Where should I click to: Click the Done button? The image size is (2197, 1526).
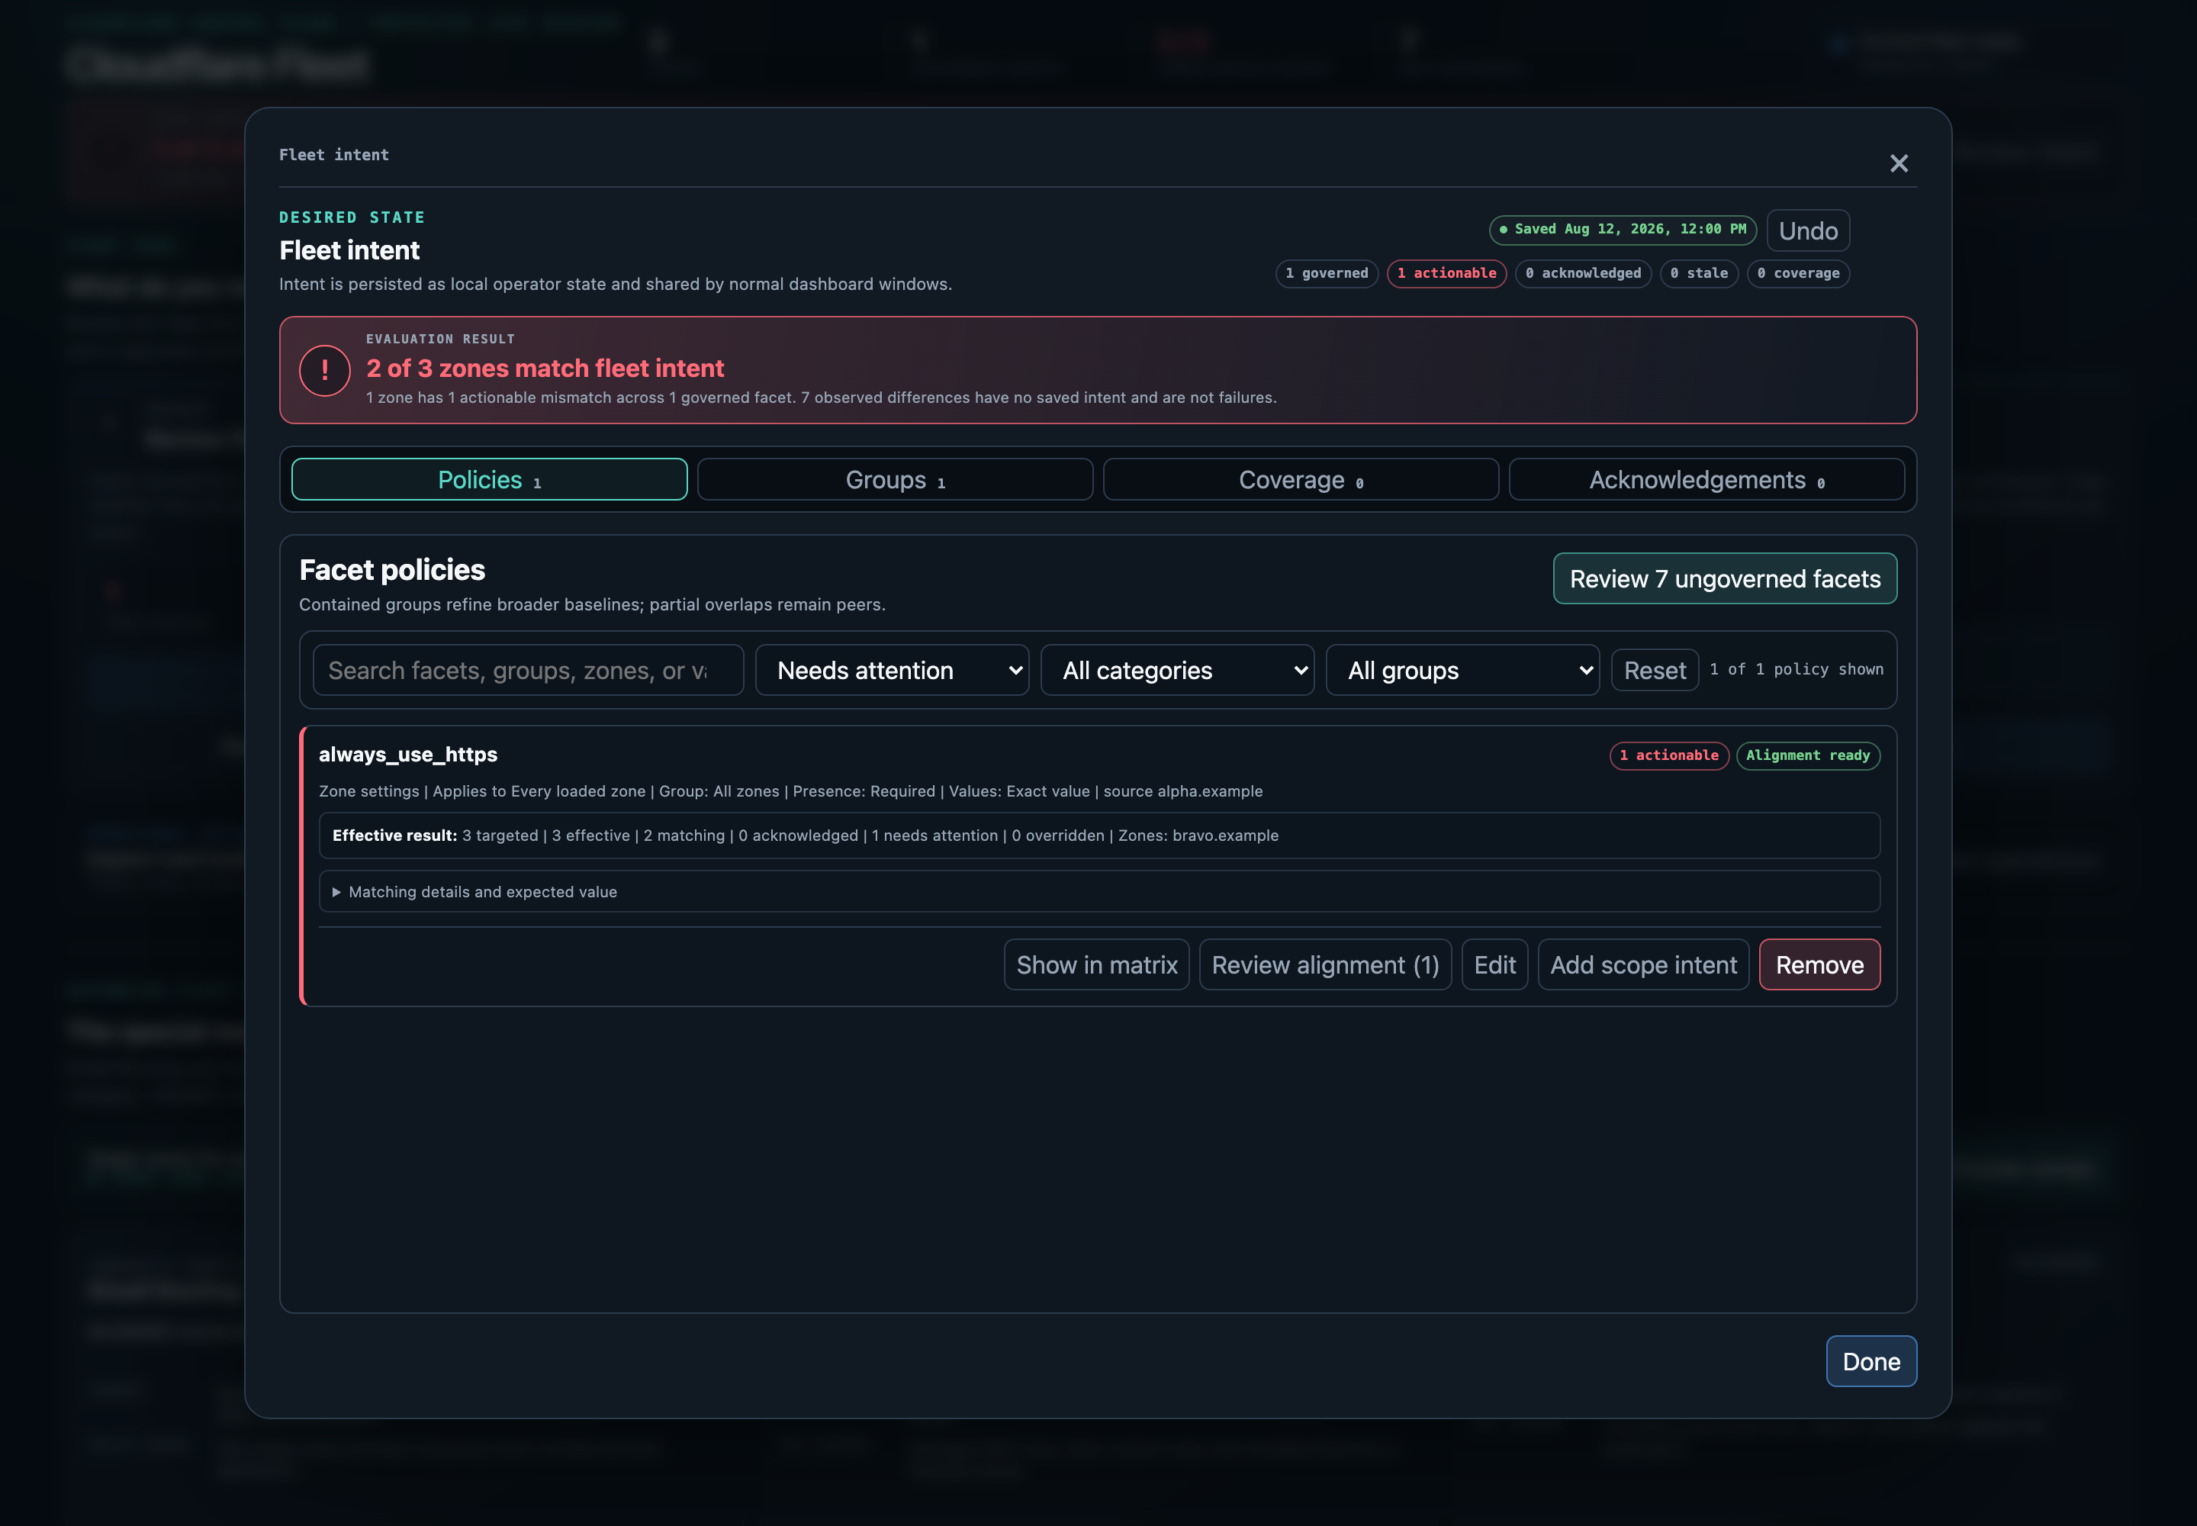pyautogui.click(x=1871, y=1361)
